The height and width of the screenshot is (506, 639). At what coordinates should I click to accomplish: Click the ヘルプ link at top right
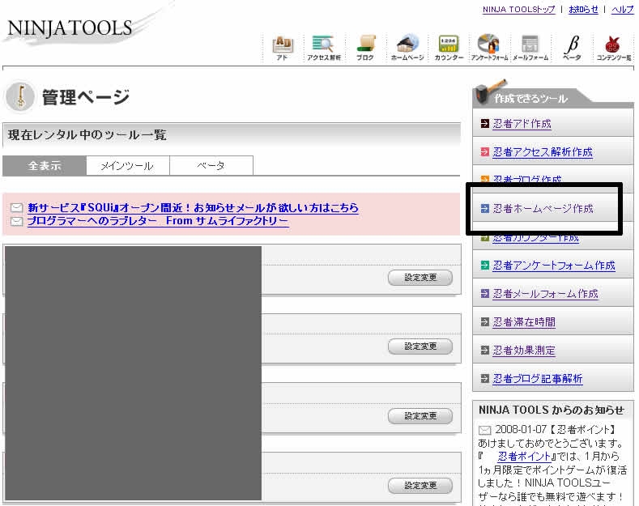tap(622, 10)
